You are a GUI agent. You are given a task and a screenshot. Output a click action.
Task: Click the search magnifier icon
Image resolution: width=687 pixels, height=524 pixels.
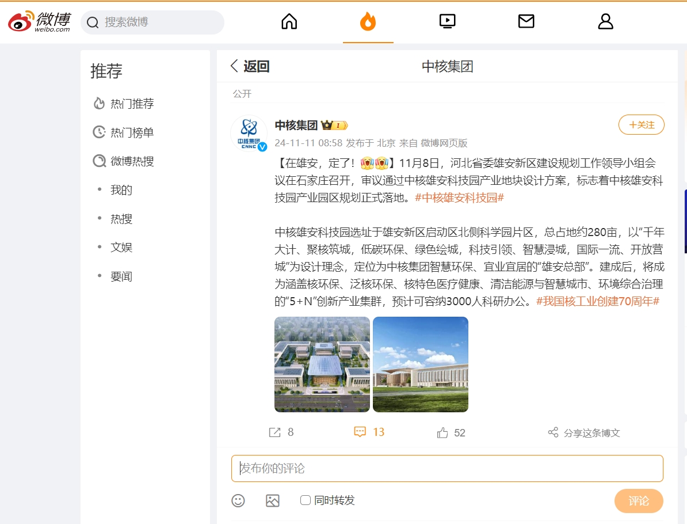93,22
